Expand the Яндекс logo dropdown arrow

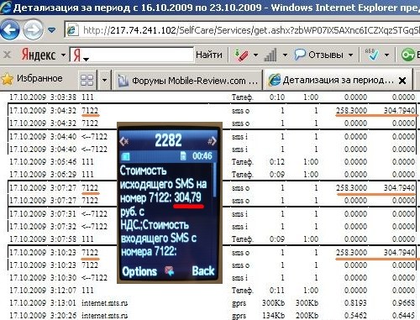(64, 55)
